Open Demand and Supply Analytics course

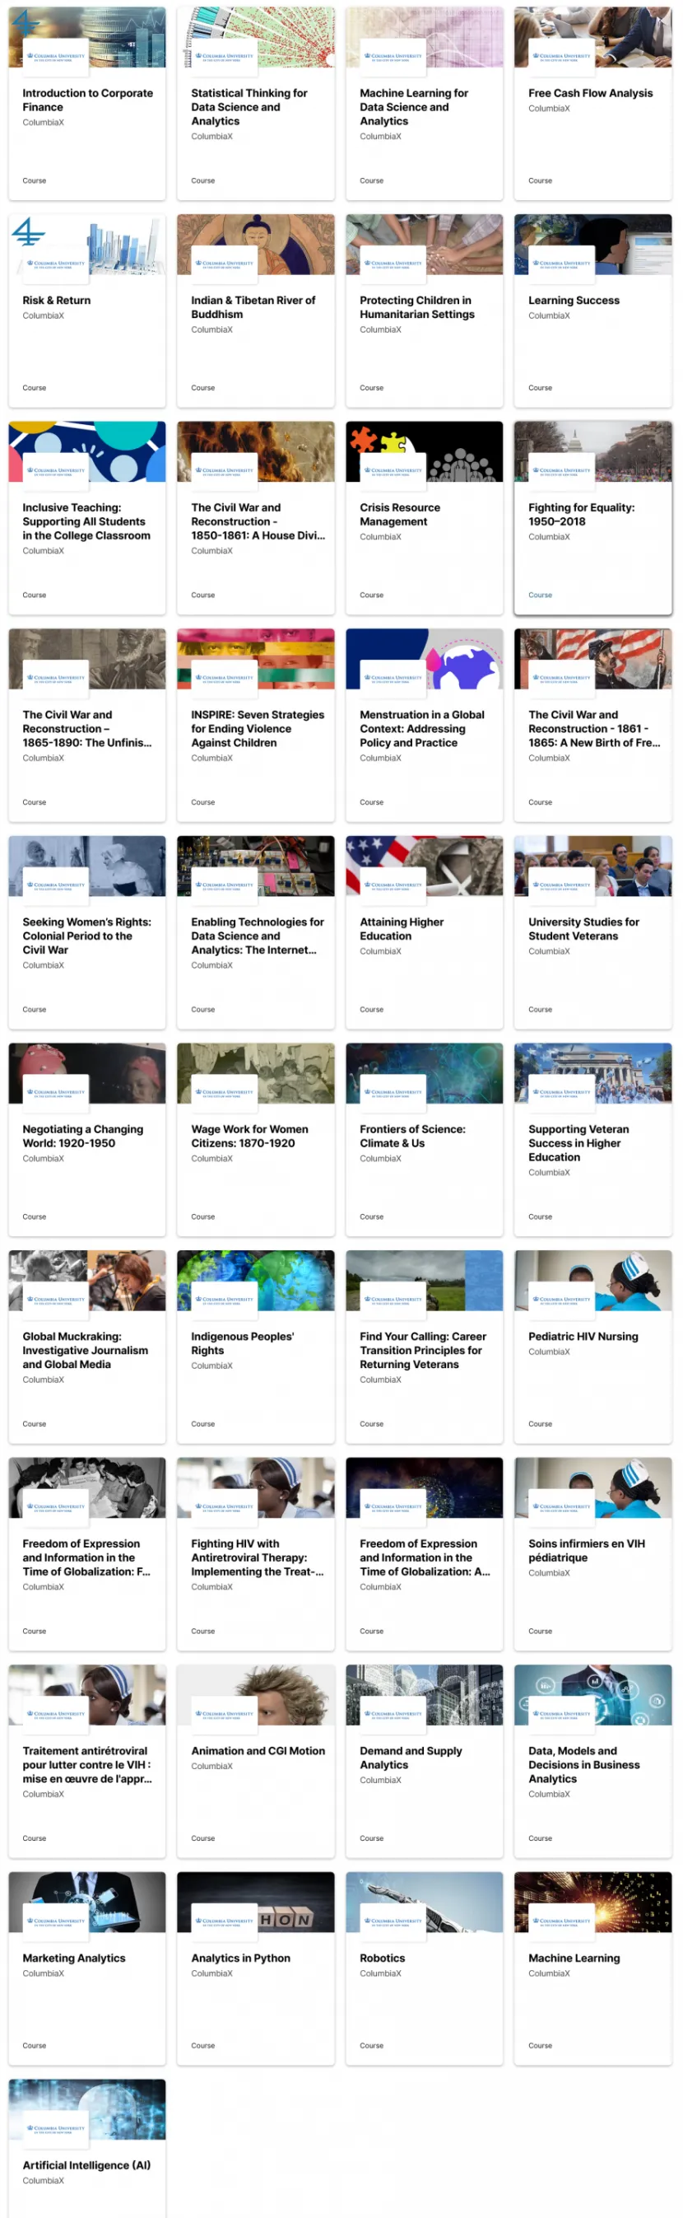[424, 1762]
